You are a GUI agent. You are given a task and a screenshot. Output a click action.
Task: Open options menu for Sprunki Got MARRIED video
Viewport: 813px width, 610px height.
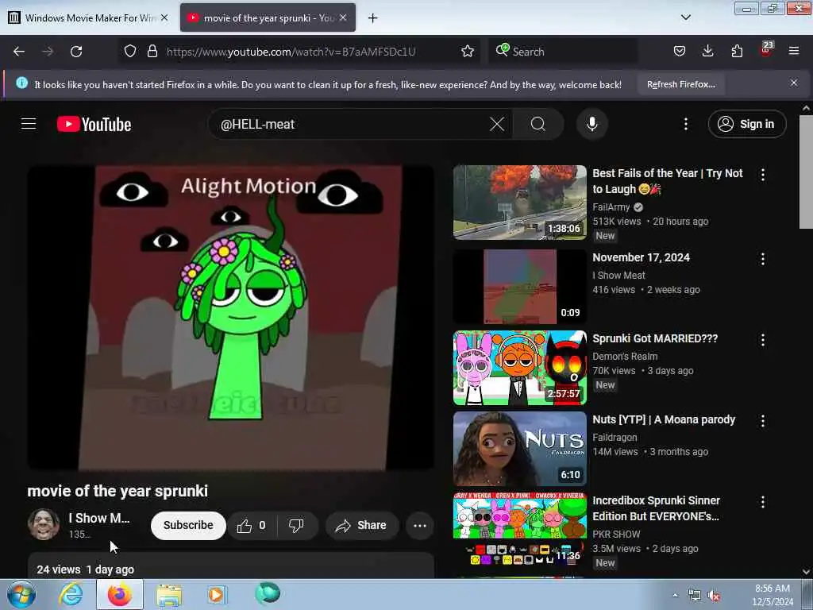[763, 340]
